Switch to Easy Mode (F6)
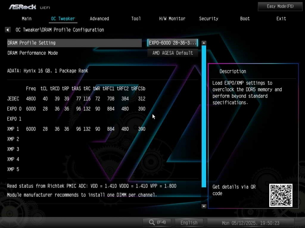Viewport: 305px width, 228px height. tap(280, 6)
